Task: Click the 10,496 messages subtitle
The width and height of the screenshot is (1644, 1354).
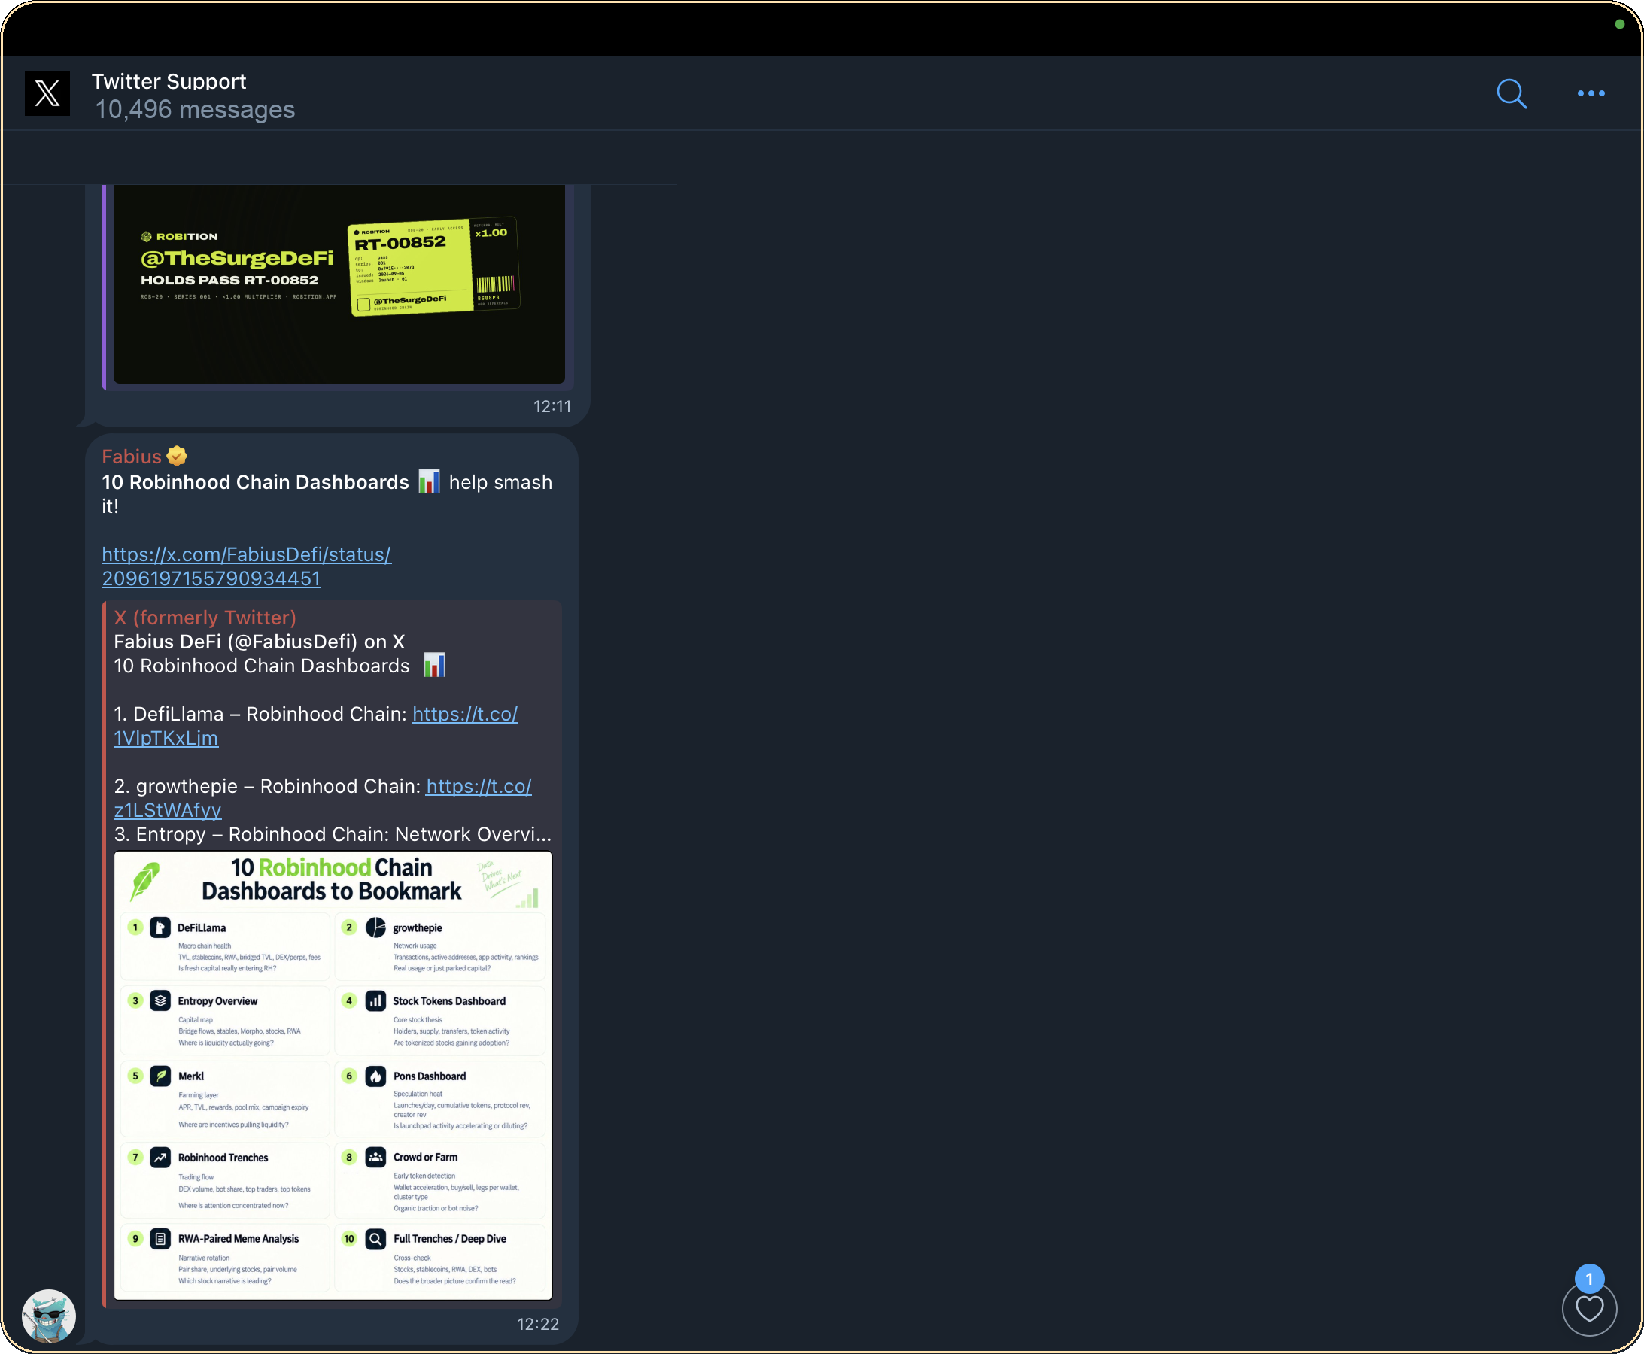Action: (195, 110)
